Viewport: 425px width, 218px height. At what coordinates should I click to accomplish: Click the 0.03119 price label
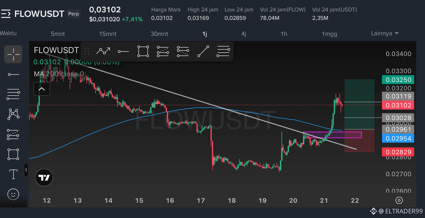click(398, 96)
